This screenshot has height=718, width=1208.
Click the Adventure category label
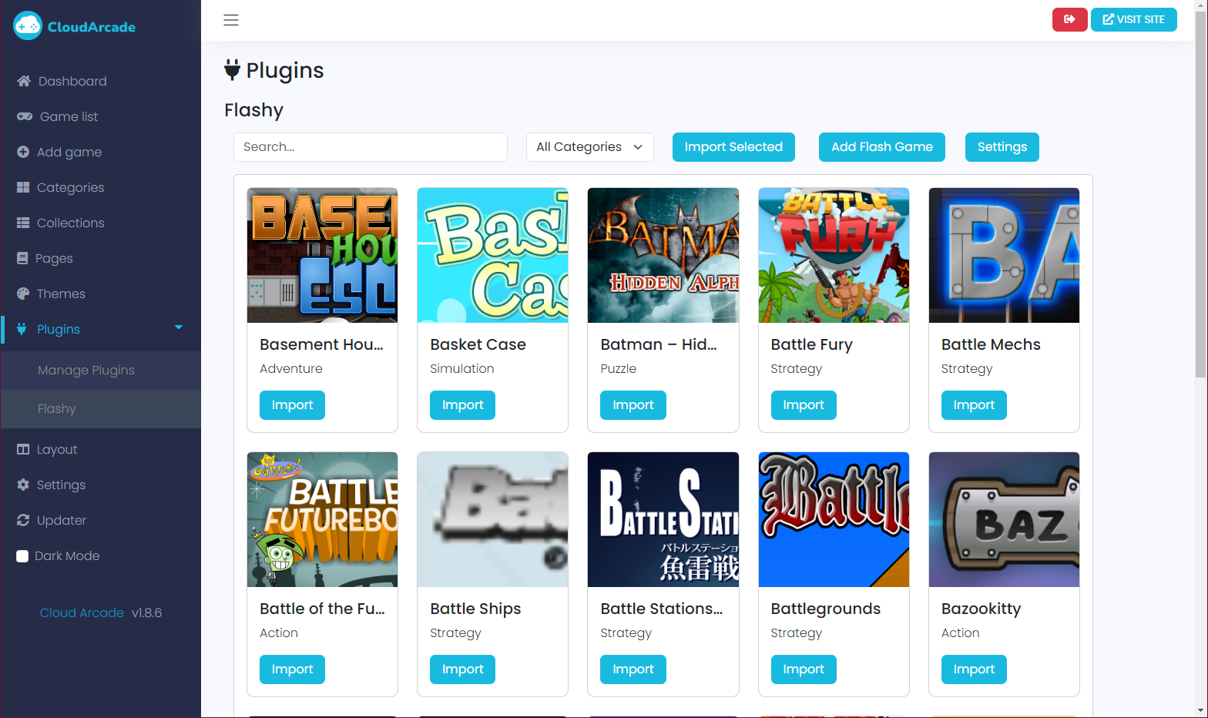tap(291, 368)
